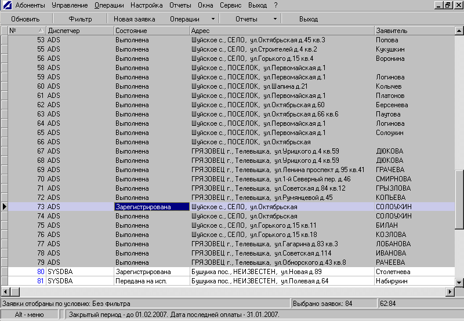The height and width of the screenshot is (321, 464).
Task: Expand the dropdown arrow beside toolbar Отчеты
Action: [274, 19]
